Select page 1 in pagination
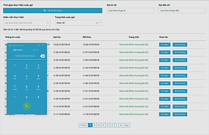This screenshot has height=135, width=209. tap(90, 125)
